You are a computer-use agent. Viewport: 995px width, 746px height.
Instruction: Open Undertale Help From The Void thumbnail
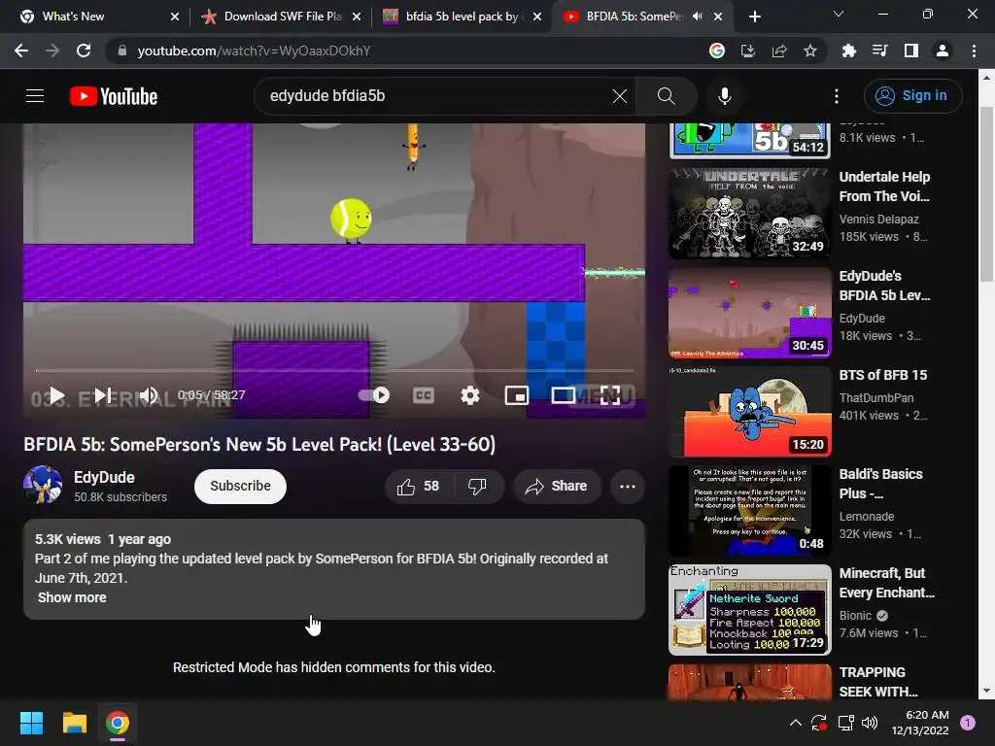pyautogui.click(x=750, y=213)
